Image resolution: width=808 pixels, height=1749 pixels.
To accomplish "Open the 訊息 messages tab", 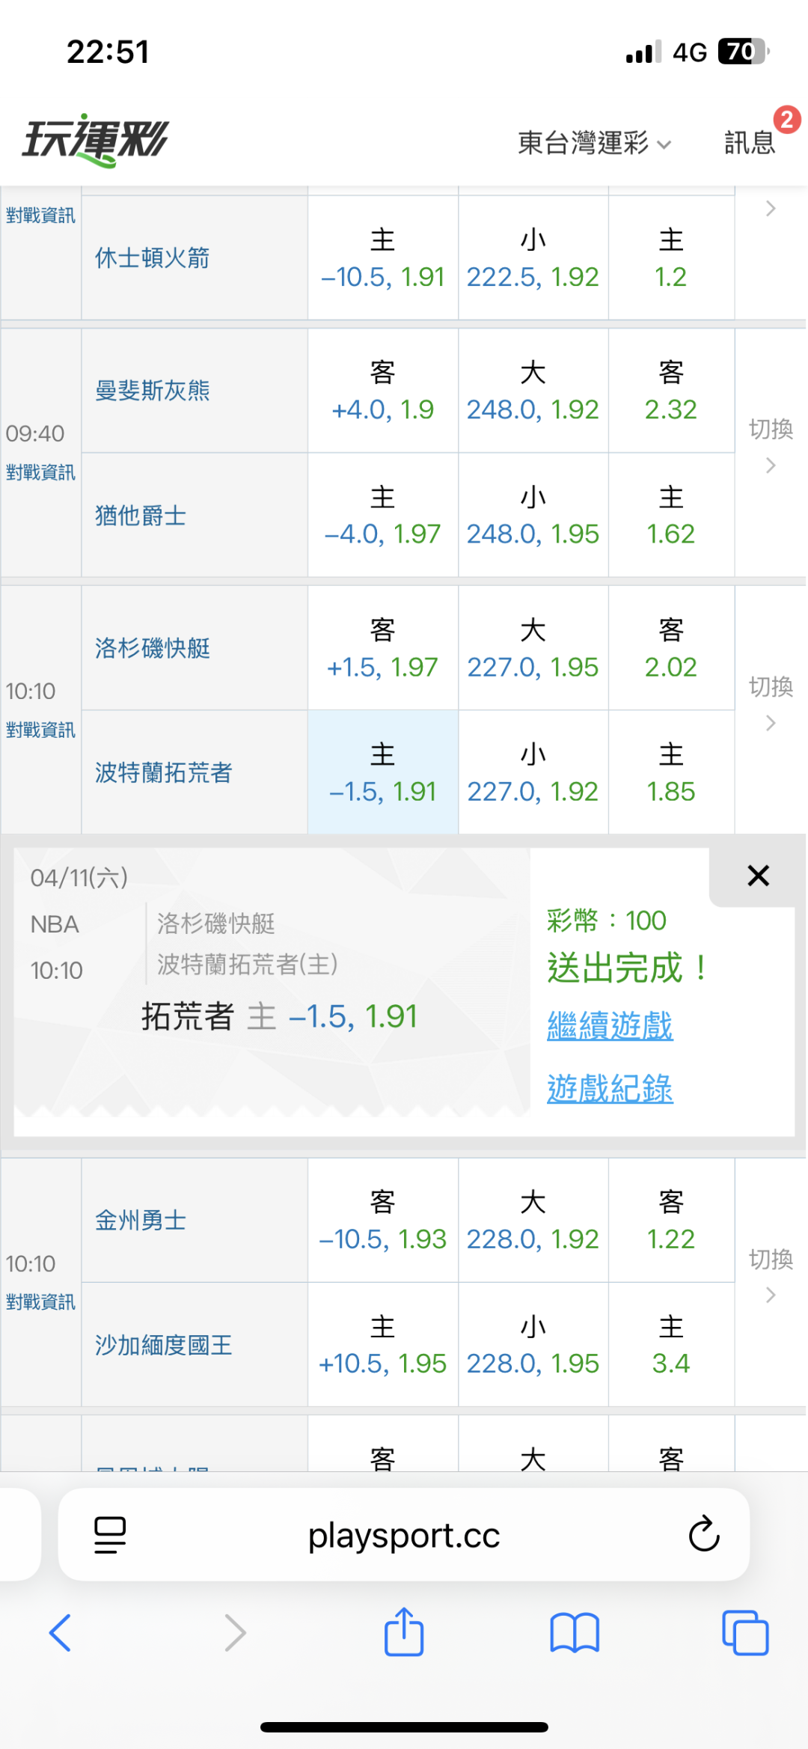I will pyautogui.click(x=750, y=142).
